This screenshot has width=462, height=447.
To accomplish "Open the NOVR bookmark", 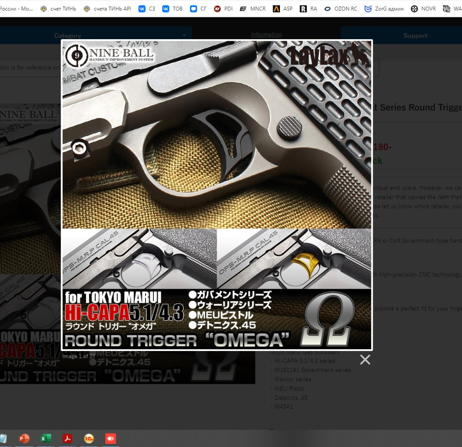I will point(423,9).
